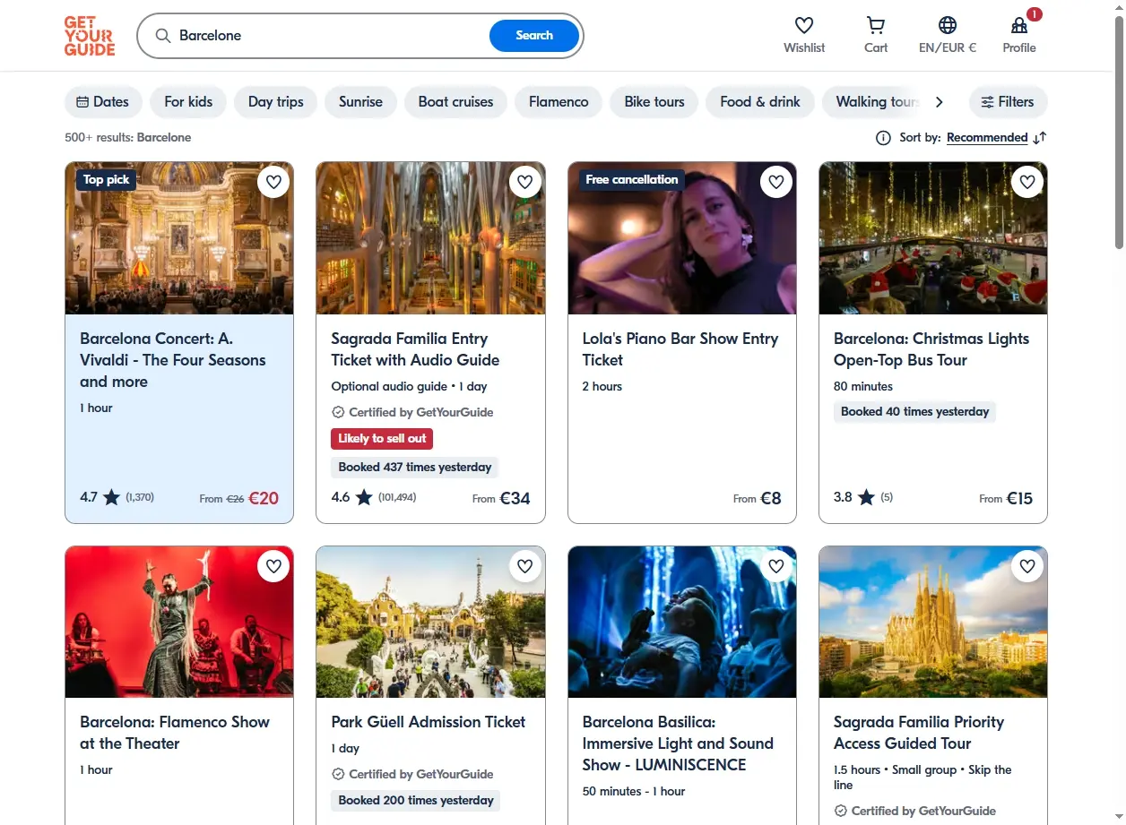Open Barcelona: Christmas Lights Open-Top Bus Tour
Screen dimensions: 1126x825
(931, 349)
